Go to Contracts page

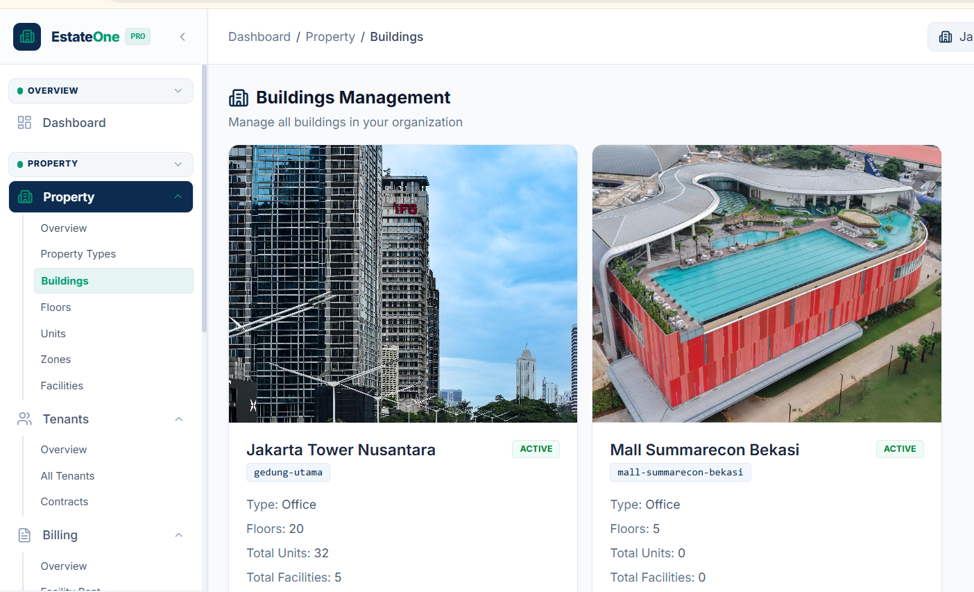coord(65,502)
